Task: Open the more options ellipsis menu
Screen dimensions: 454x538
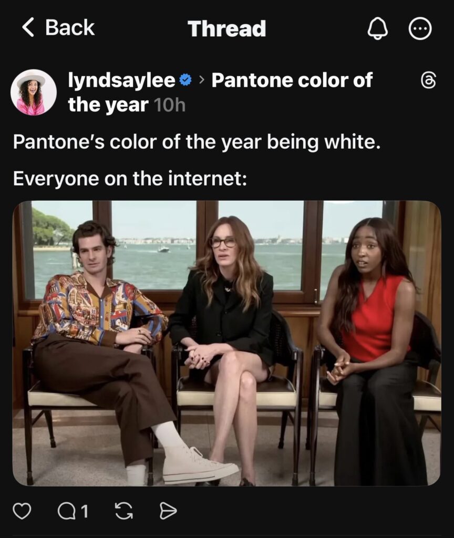Action: [420, 28]
